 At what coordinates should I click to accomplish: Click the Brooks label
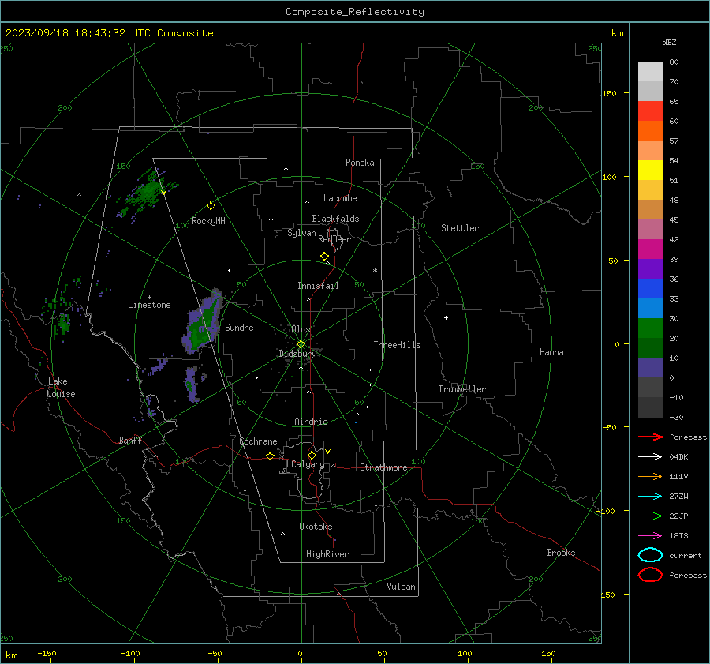tap(561, 553)
